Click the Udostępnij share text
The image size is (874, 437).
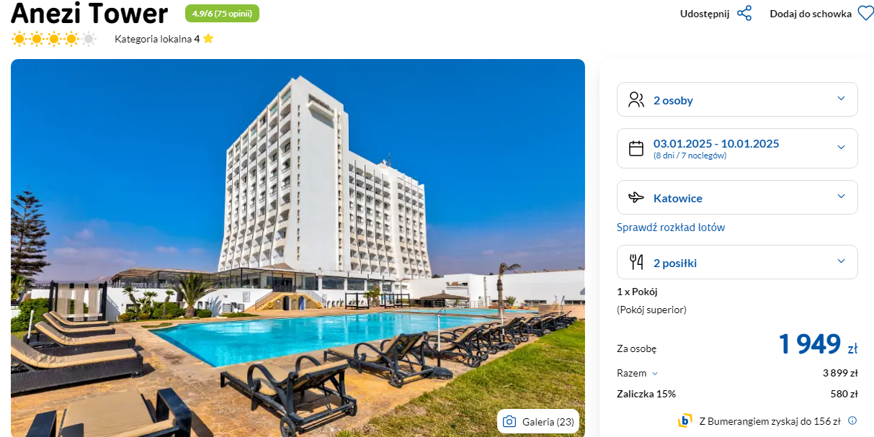click(705, 14)
